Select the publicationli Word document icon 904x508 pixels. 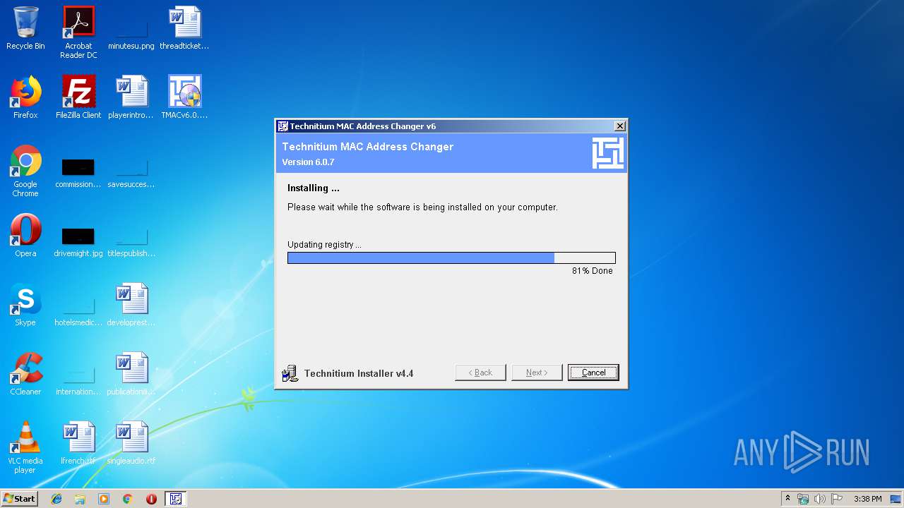pos(131,375)
